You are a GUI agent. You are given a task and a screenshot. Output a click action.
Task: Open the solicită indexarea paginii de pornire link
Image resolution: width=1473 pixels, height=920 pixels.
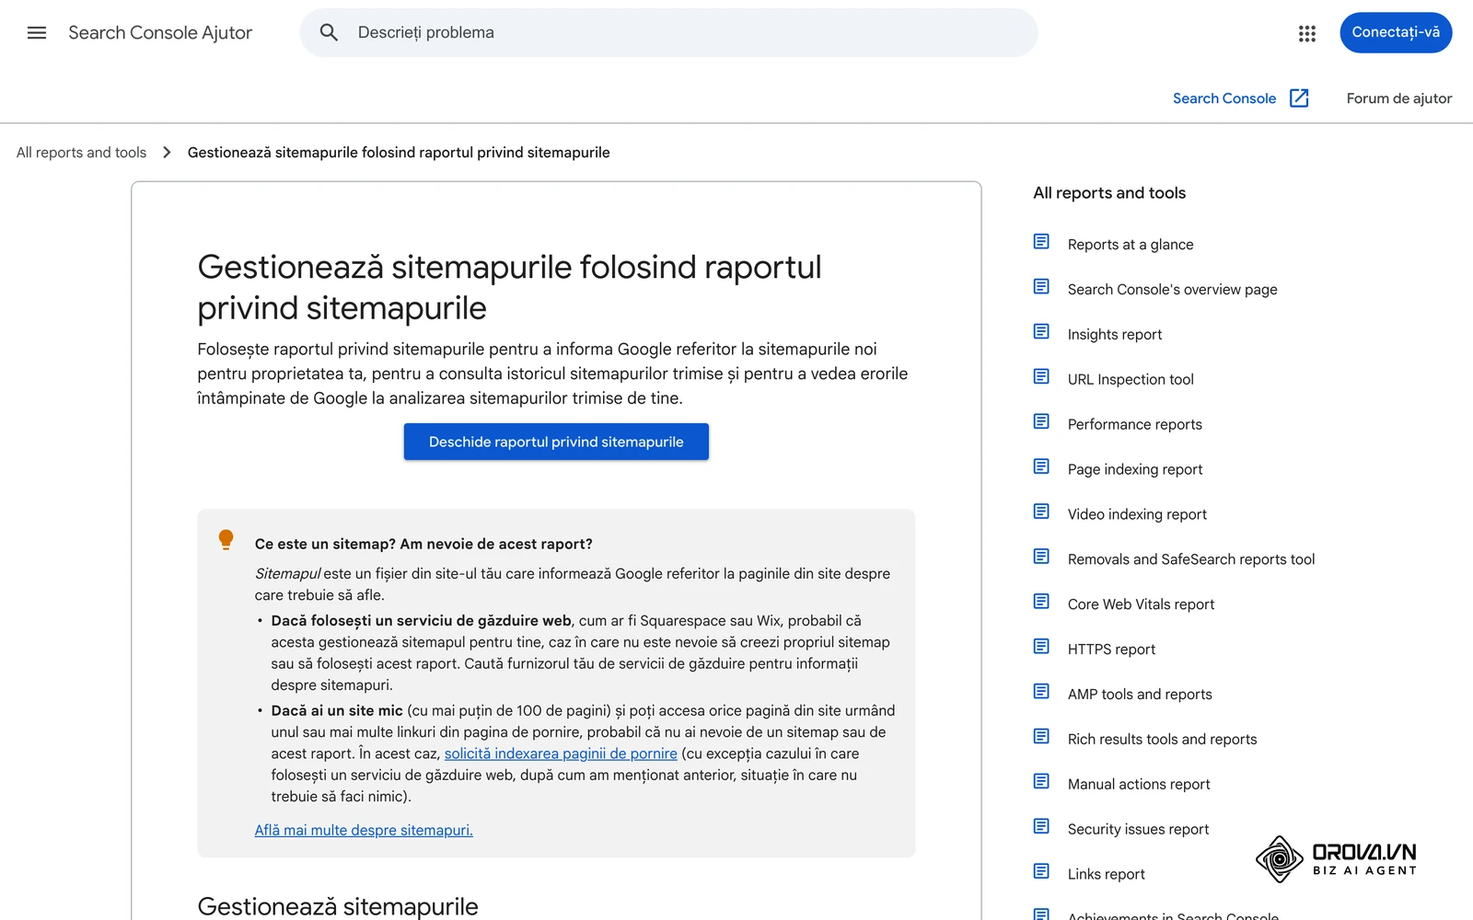(561, 753)
